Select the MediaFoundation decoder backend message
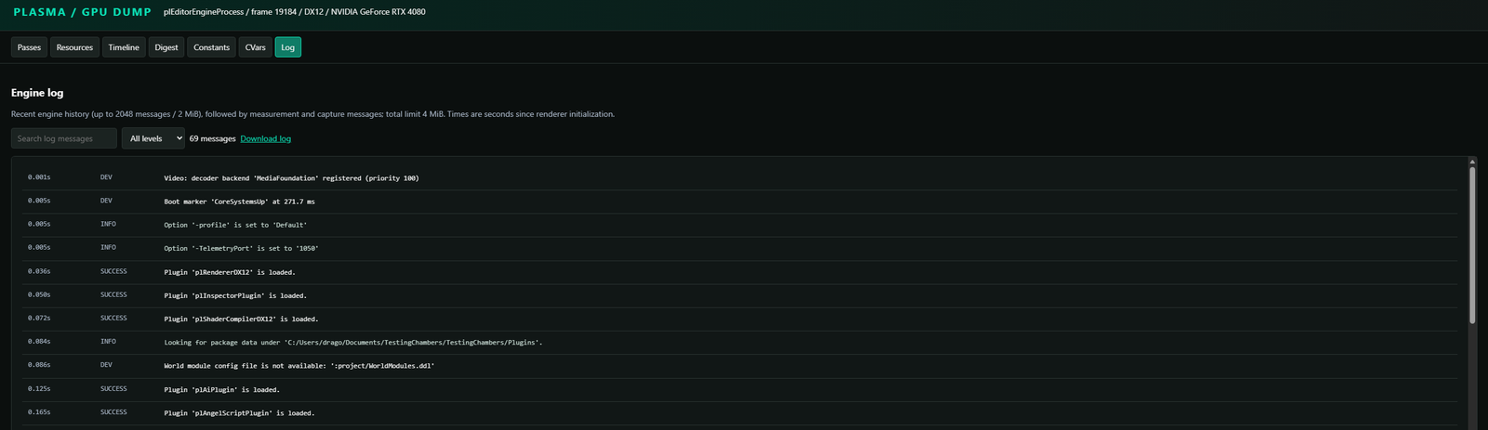This screenshot has width=1488, height=430. (x=291, y=177)
